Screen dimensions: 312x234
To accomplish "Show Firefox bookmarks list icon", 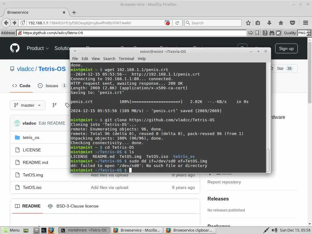I will tap(258, 23).
